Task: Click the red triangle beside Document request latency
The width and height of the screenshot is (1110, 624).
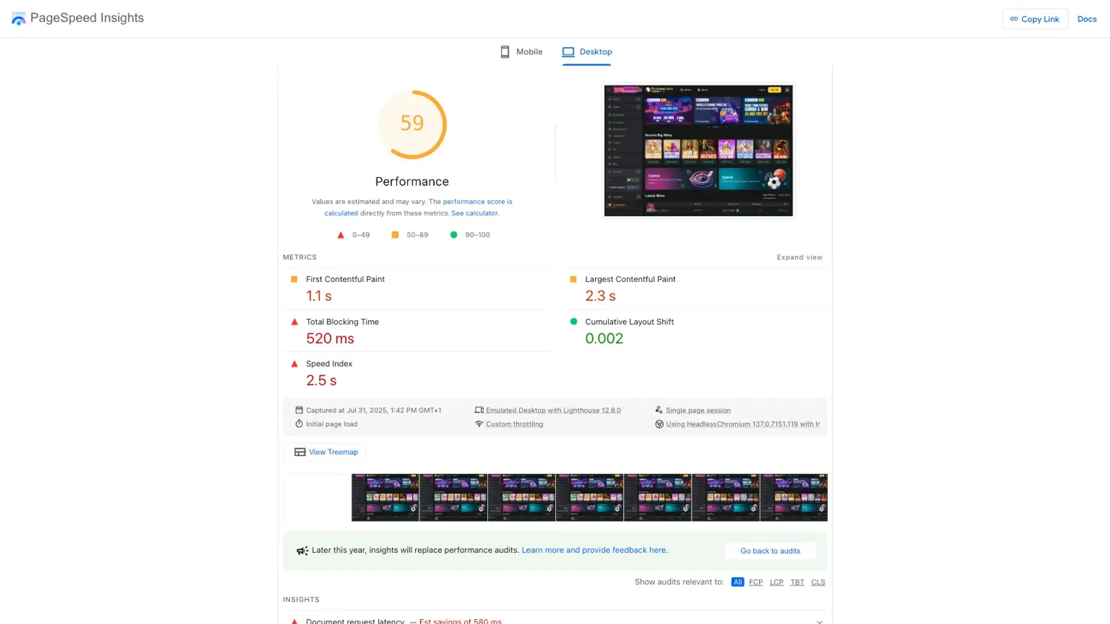Action: coord(294,621)
